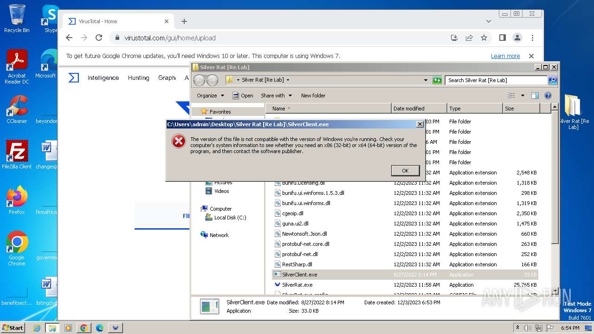594x334 pixels.
Task: Open Chrome profile avatar
Action: [517, 38]
